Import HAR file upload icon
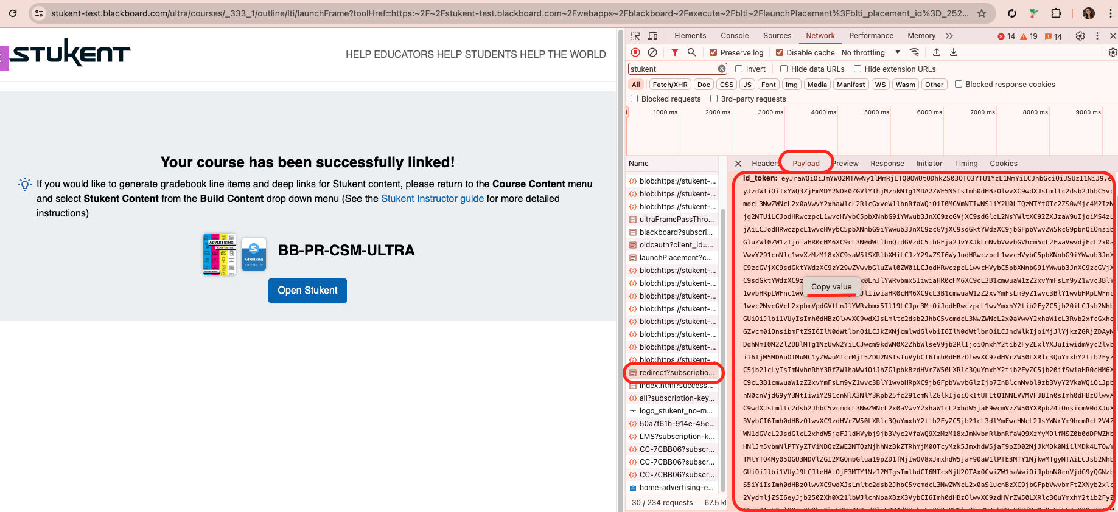The height and width of the screenshot is (512, 1118). (x=937, y=52)
